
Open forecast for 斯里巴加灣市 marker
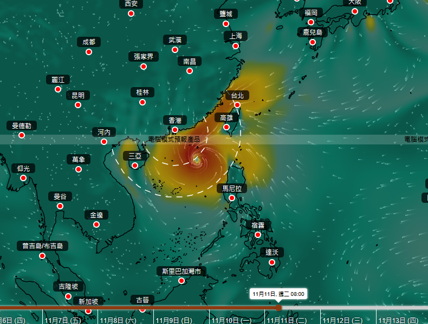pyautogui.click(x=181, y=281)
